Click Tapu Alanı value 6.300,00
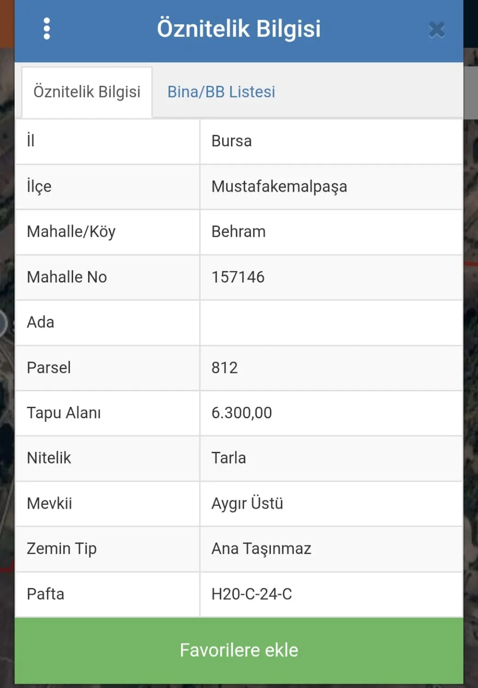This screenshot has height=688, width=478. [x=242, y=413]
